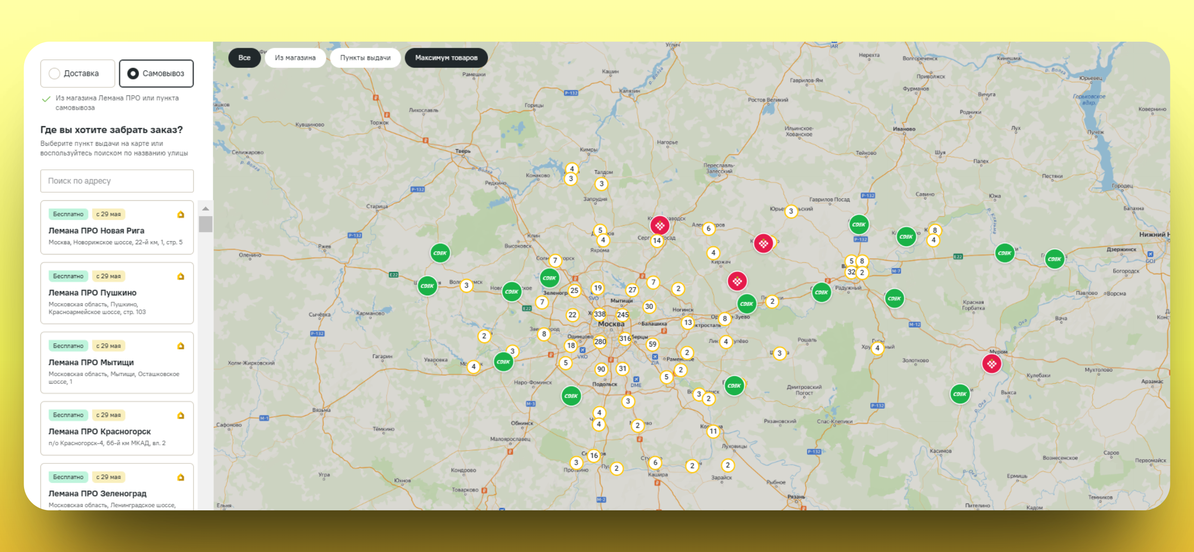The image size is (1194, 552).
Task: Click store icon on Новая Рига card
Action: (x=181, y=214)
